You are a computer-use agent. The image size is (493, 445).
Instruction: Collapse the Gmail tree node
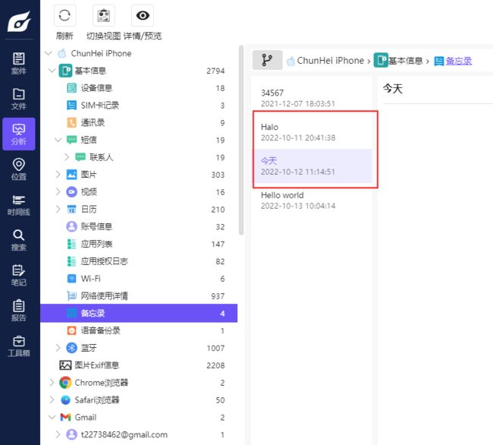pyautogui.click(x=52, y=417)
